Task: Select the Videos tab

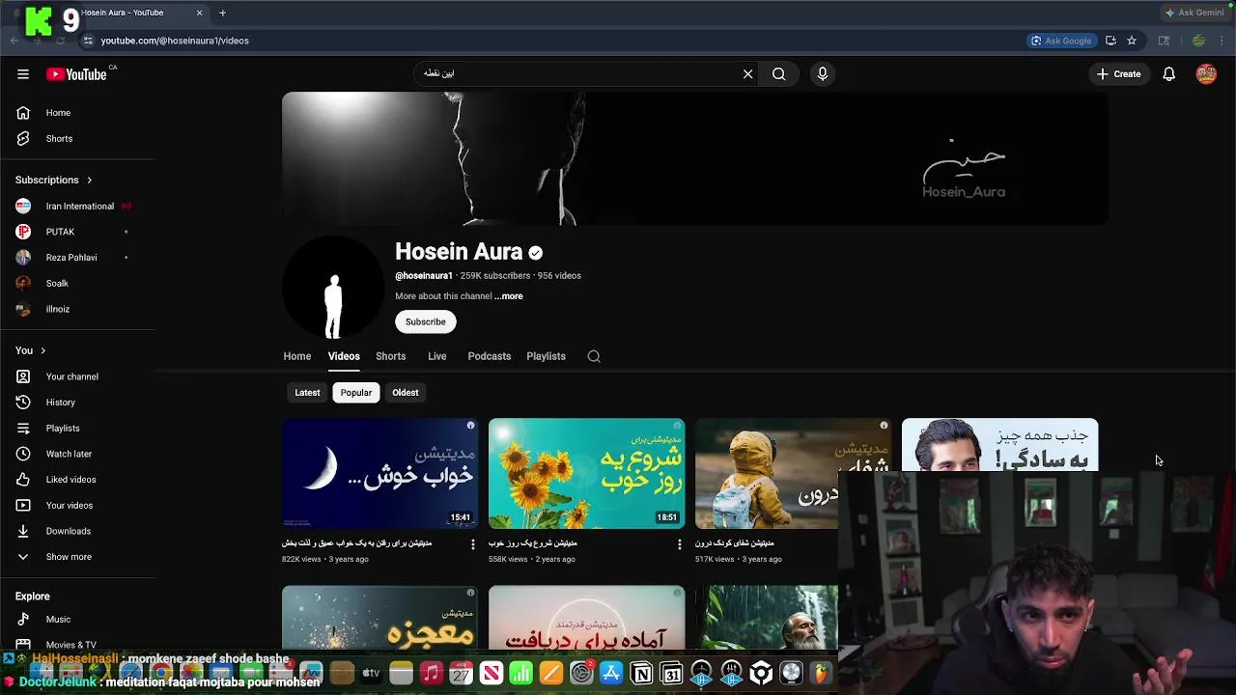Action: pos(344,356)
